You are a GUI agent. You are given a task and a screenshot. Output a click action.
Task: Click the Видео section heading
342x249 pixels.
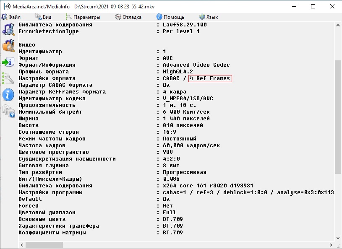coord(27,45)
